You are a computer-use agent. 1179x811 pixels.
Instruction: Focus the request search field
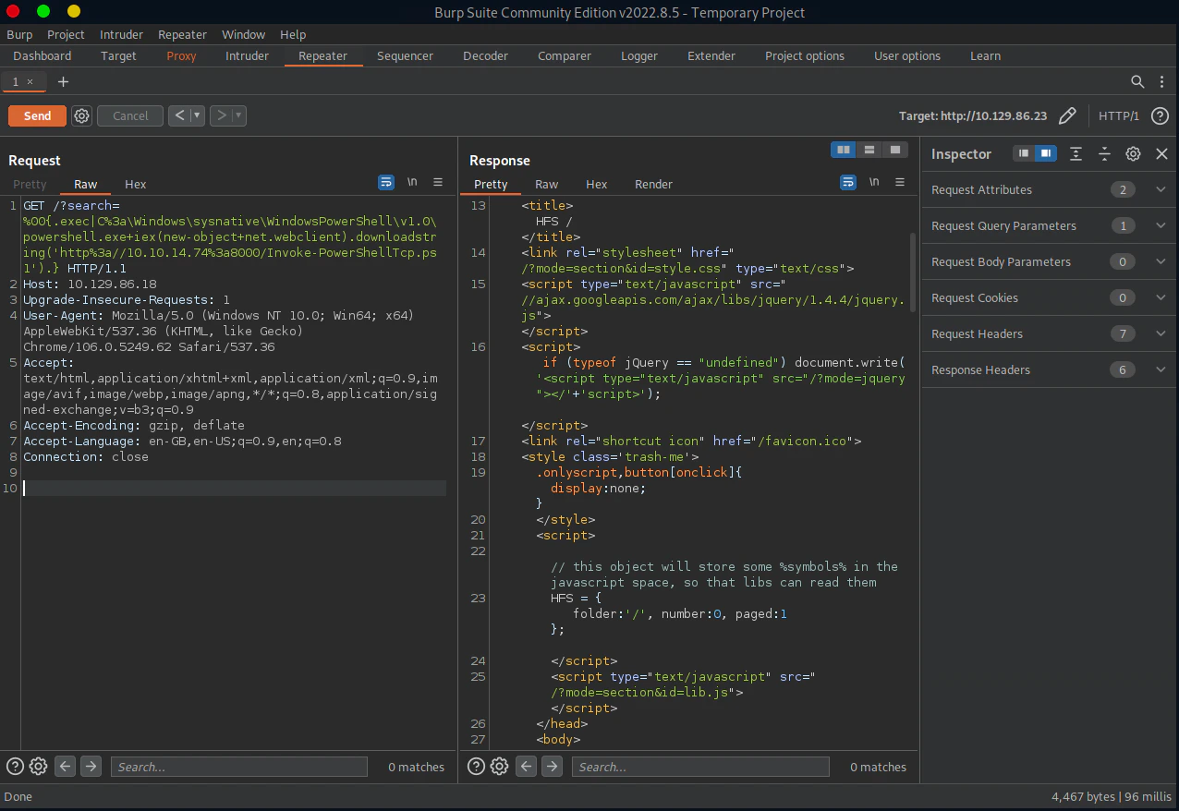click(x=239, y=767)
